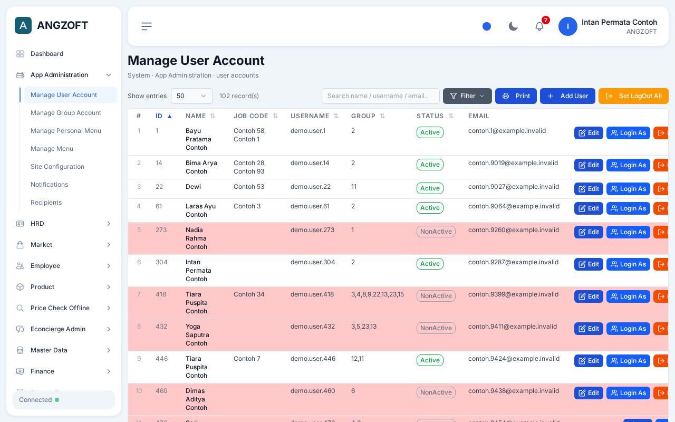The image size is (675, 422).
Task: Login As demo.user.14
Action: 628,165
